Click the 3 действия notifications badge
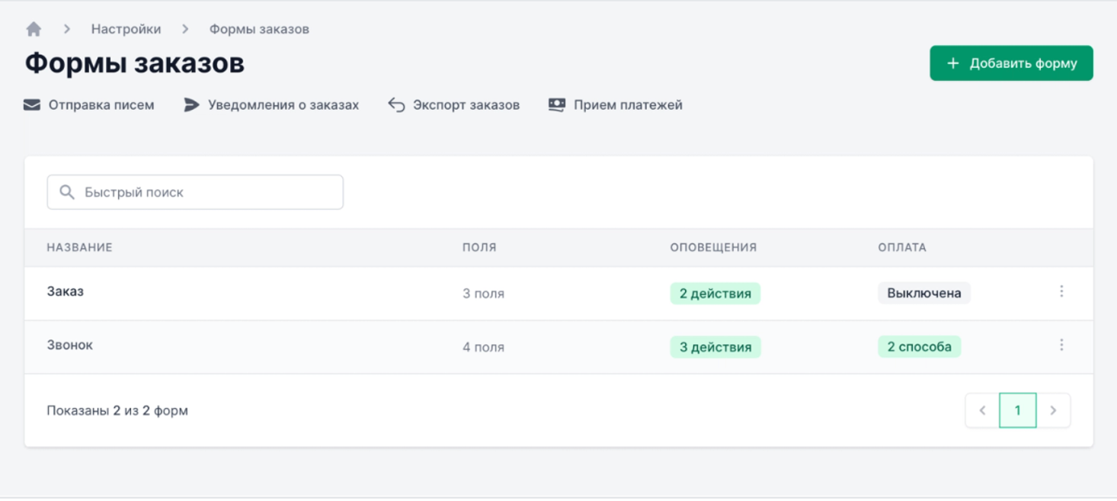 [x=715, y=347]
